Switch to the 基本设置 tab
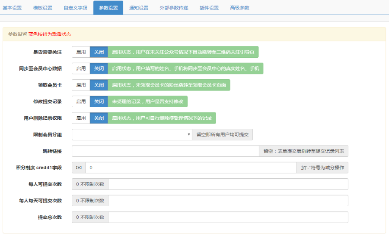 [13, 8]
